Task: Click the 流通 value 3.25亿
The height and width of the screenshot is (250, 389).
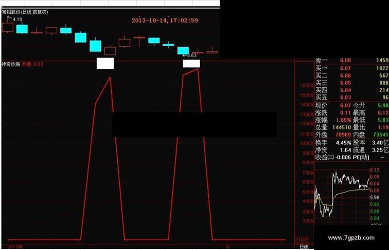Action: (x=380, y=150)
